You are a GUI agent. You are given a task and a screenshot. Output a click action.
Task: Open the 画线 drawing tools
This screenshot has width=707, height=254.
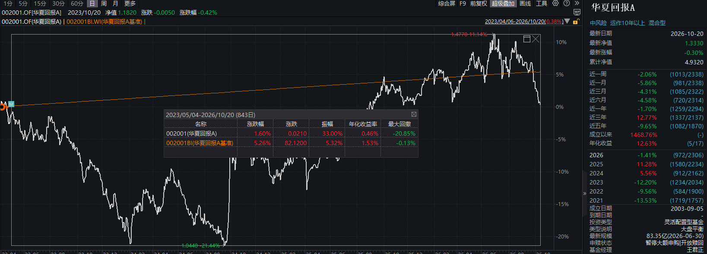tap(525, 3)
